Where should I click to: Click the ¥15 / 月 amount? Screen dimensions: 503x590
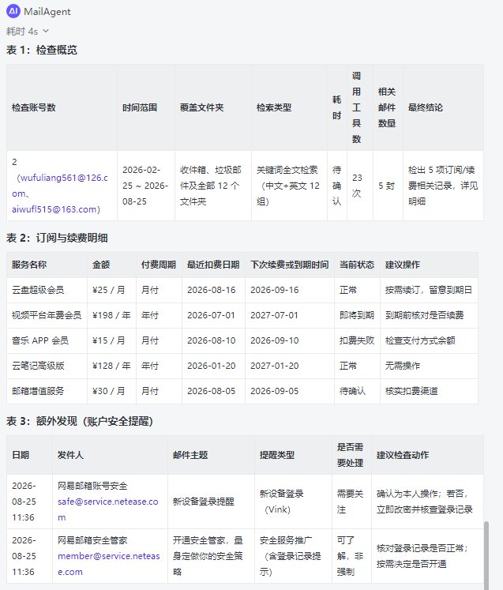[109, 340]
